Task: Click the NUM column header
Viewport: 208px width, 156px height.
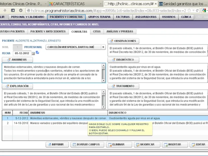Action: click(x=8, y=113)
